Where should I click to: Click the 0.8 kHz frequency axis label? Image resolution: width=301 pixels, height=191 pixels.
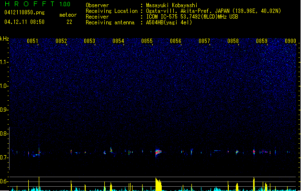4,134
